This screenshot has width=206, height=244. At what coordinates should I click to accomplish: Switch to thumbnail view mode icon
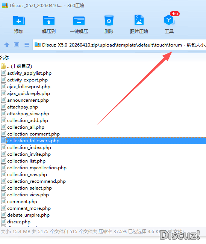tap(17, 45)
